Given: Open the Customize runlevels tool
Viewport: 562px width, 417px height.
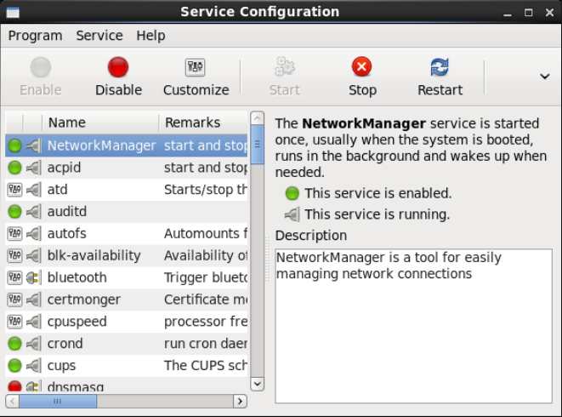Looking at the screenshot, I should coord(196,68).
